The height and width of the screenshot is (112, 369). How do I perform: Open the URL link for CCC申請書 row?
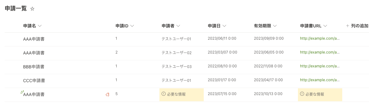[x=320, y=80]
